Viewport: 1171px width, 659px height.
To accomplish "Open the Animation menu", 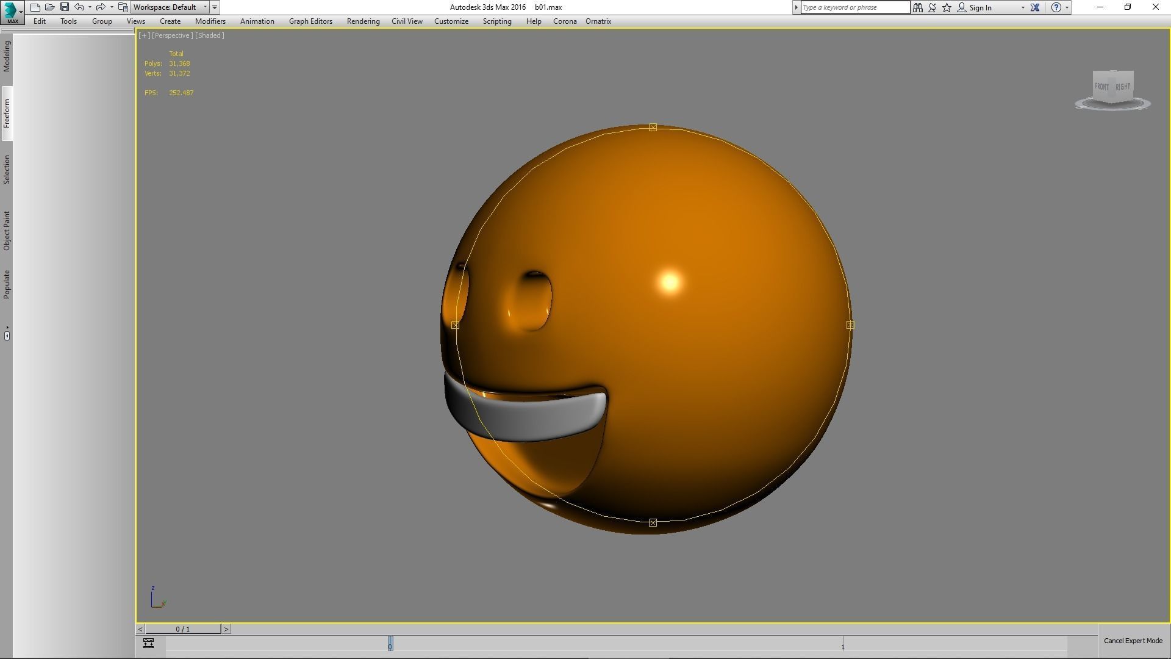I will click(x=257, y=21).
